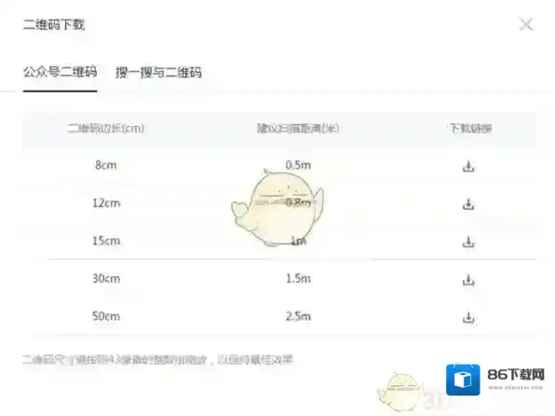Close the 二维码下载 dialog
Image resolution: width=555 pixels, height=416 pixels.
click(x=526, y=24)
